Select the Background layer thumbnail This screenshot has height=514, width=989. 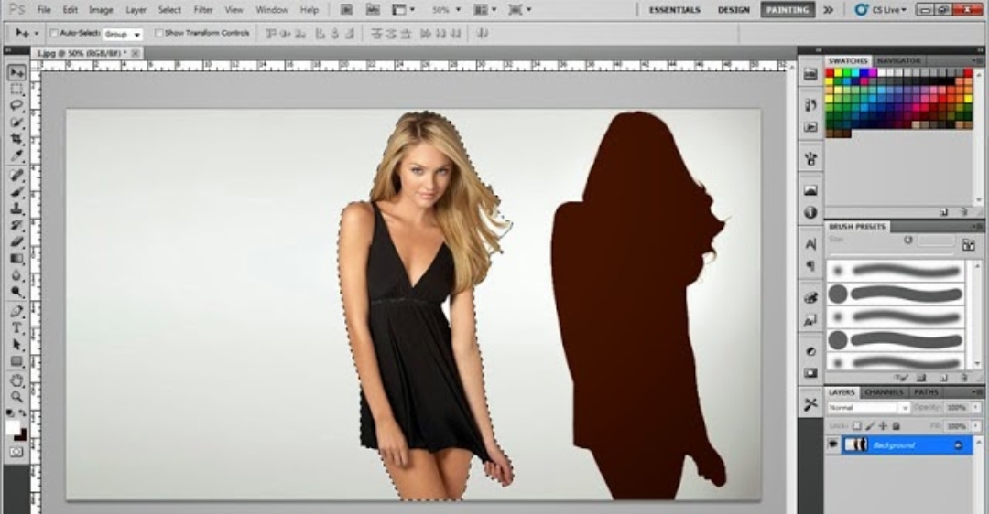click(x=856, y=444)
